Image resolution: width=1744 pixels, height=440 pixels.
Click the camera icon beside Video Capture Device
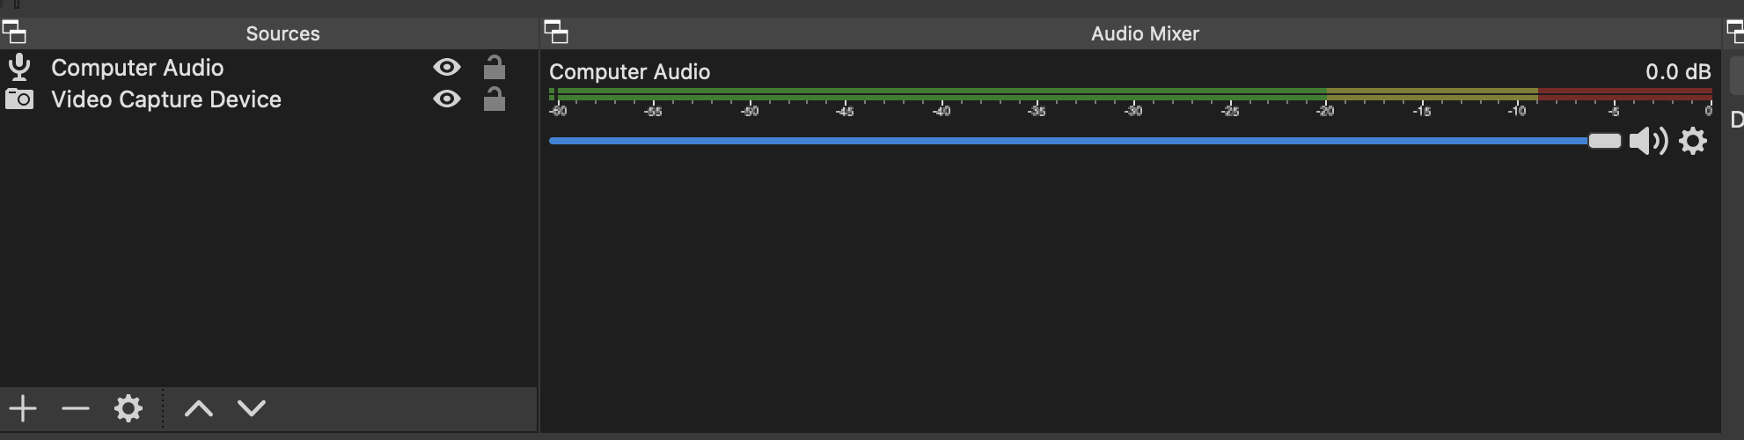18,99
